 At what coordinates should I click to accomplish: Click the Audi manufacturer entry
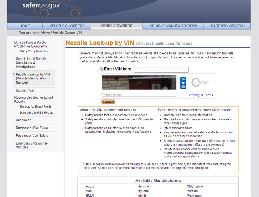click(89, 191)
